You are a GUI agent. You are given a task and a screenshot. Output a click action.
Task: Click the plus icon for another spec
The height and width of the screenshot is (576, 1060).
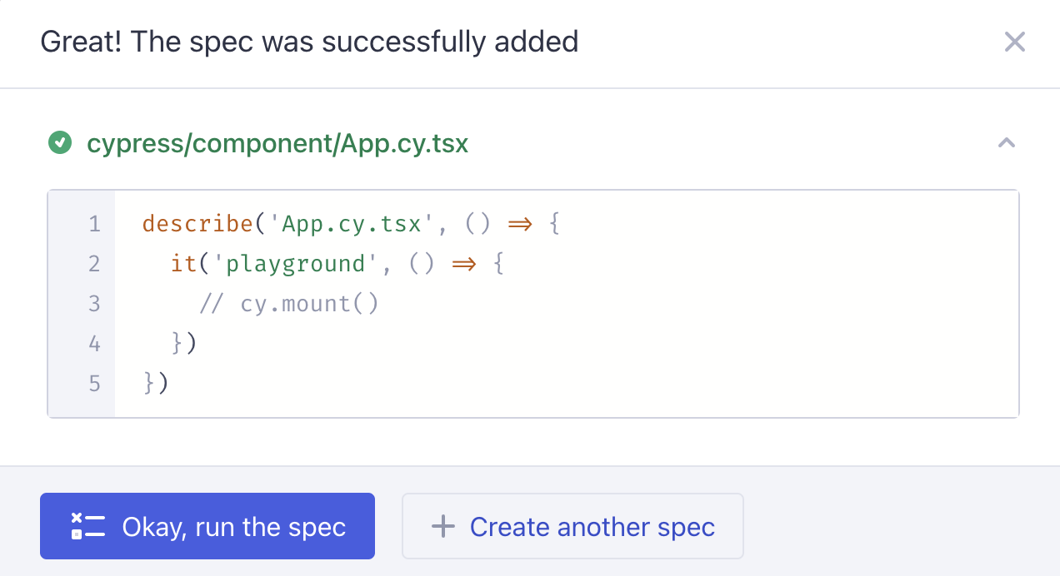tap(443, 526)
